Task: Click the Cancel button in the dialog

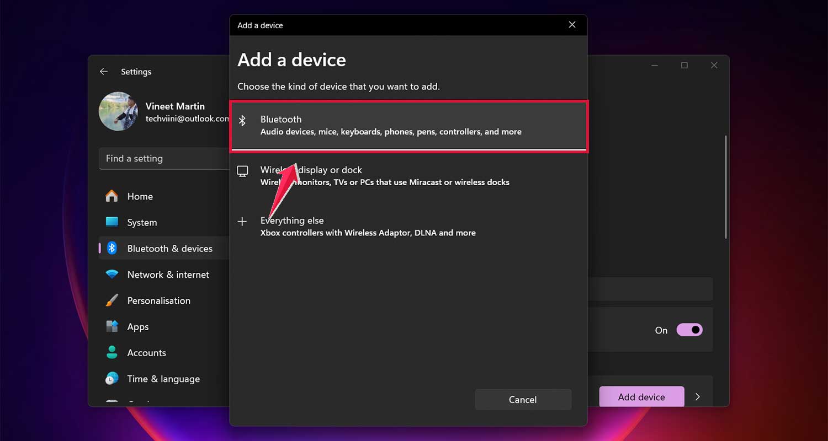Action: [523, 399]
